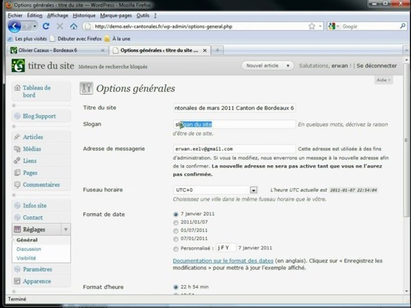Screen dimensions: 411x308
Task: Select the Réglages icon in sidebar
Action: pyautogui.click(x=17, y=229)
